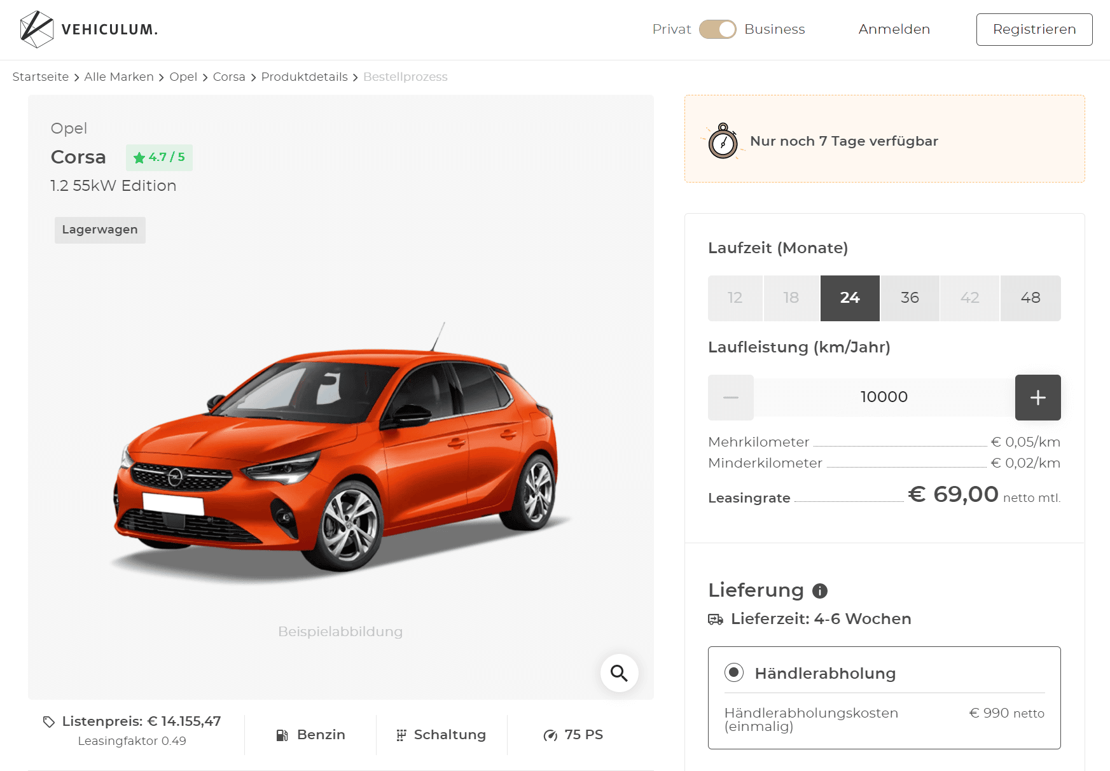Increase mileage with plus button
The image size is (1110, 771).
pos(1037,398)
